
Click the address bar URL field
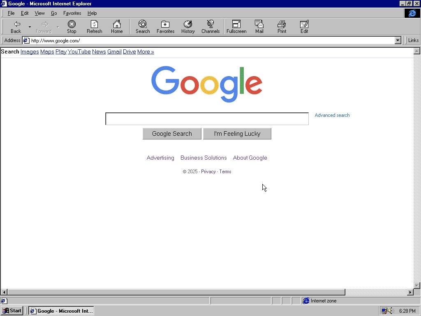pyautogui.click(x=212, y=41)
